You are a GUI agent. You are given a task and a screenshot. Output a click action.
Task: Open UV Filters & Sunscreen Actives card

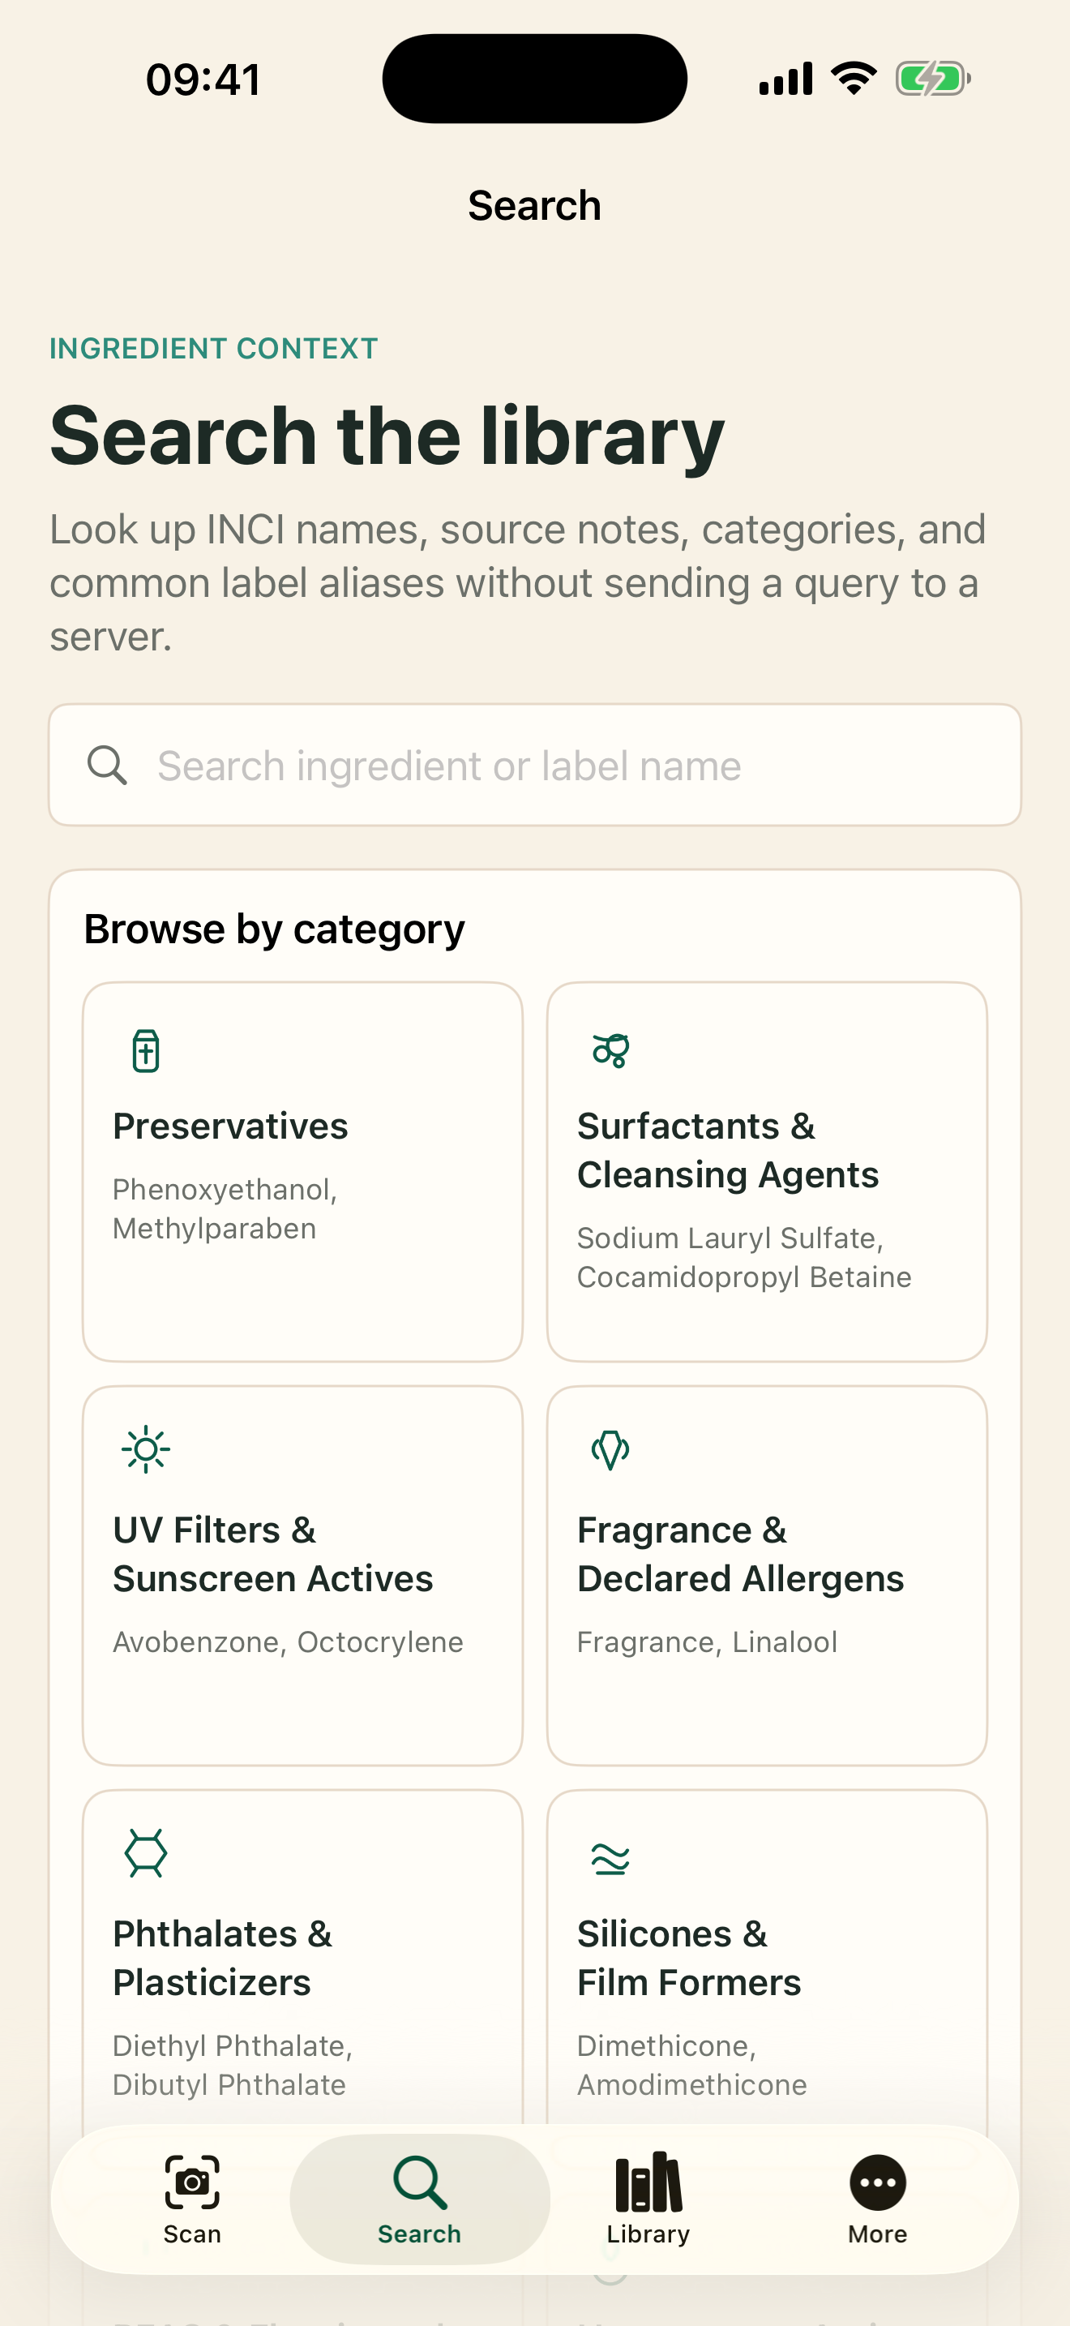[303, 1576]
